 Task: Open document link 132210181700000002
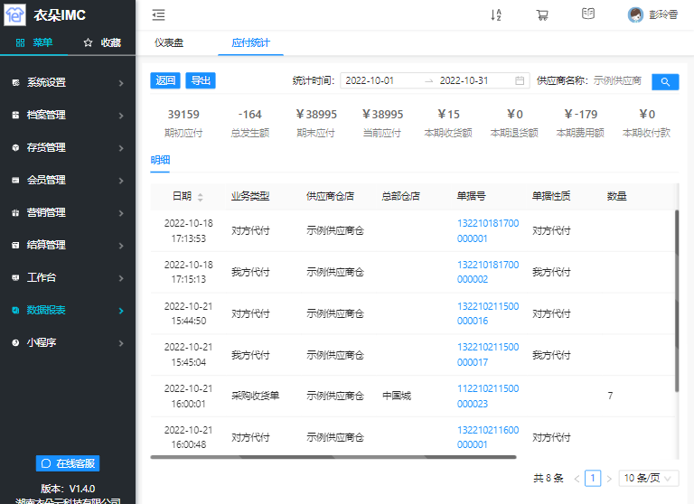click(x=488, y=272)
